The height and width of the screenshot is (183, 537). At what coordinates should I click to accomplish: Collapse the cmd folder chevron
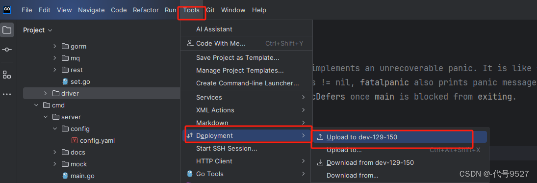coord(36,105)
